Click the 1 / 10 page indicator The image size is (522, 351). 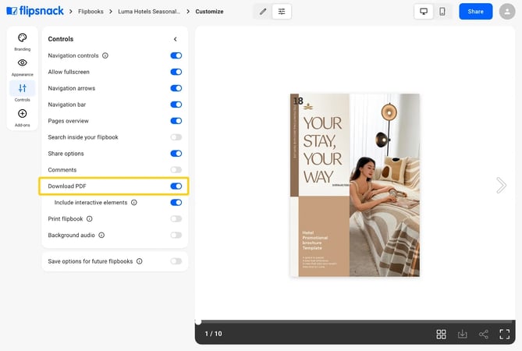coord(213,334)
